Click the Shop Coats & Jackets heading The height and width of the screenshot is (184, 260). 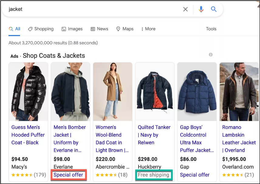(54, 56)
